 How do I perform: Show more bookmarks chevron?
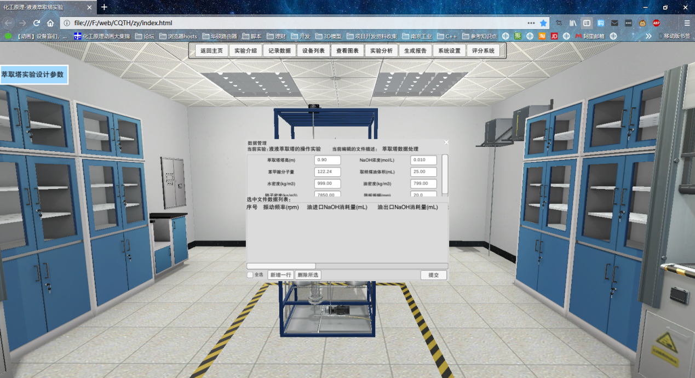[x=649, y=36]
